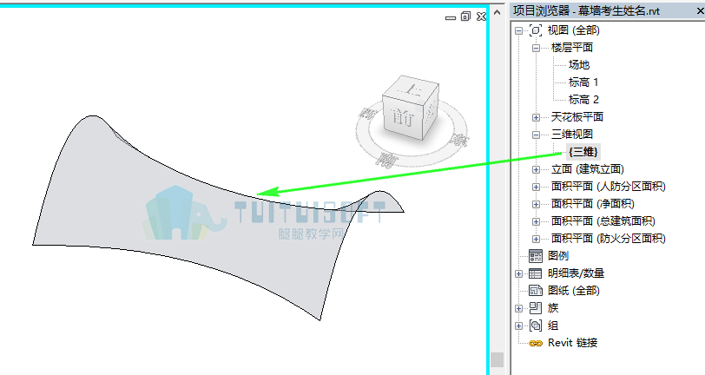This screenshot has height=375, width=705.
Task: Select 三维视图 tree label
Action: point(572,134)
